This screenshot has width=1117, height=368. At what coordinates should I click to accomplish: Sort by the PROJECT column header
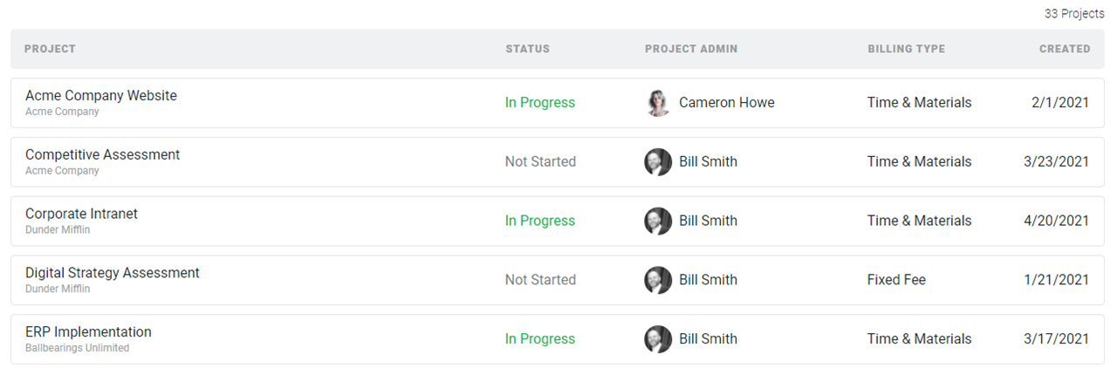[50, 49]
